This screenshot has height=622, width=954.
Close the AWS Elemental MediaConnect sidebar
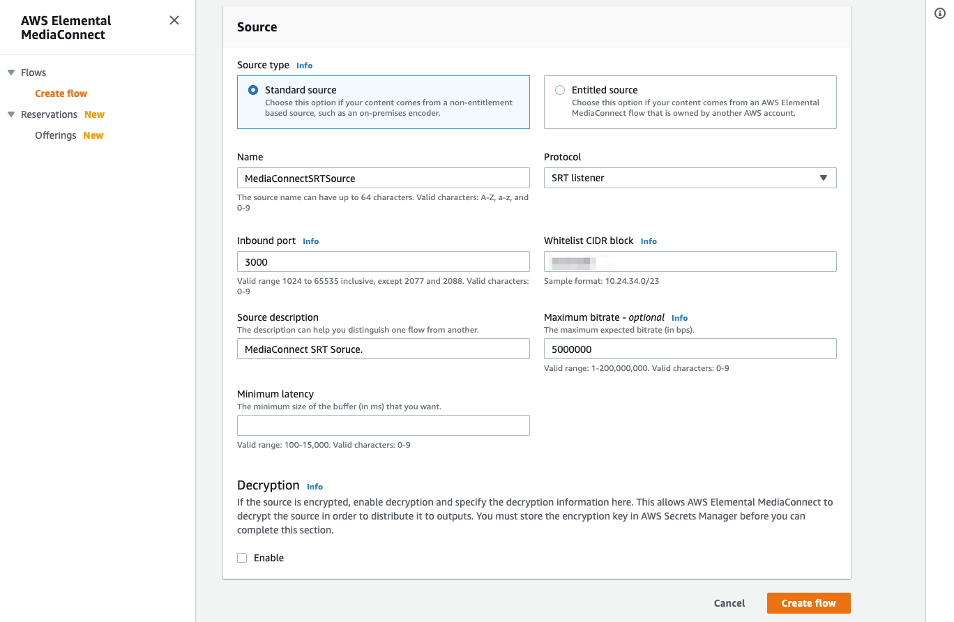174,20
